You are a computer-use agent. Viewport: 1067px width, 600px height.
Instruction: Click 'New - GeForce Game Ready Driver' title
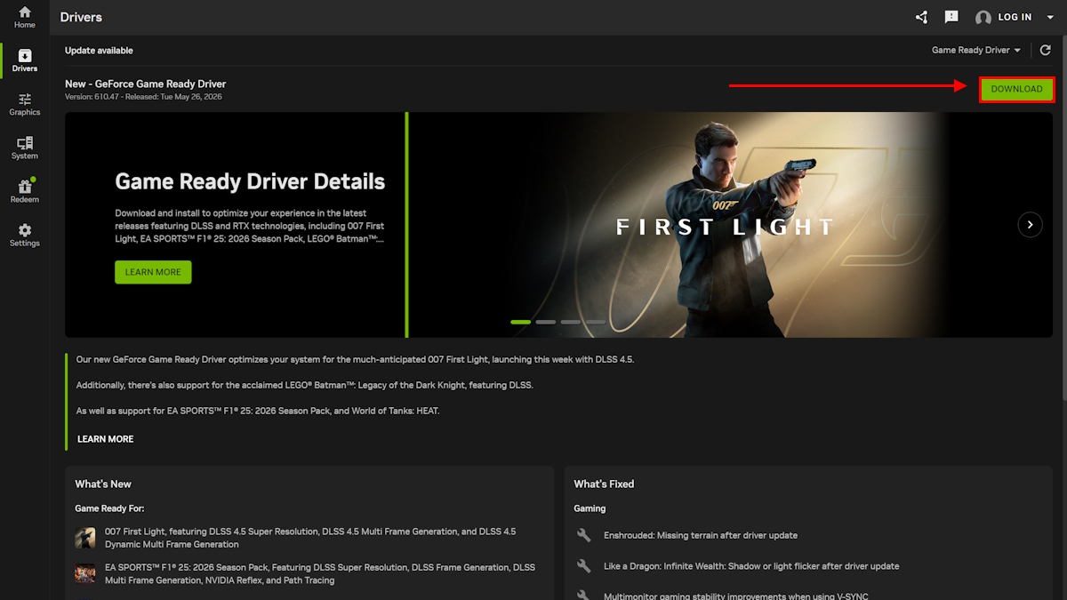pos(146,84)
